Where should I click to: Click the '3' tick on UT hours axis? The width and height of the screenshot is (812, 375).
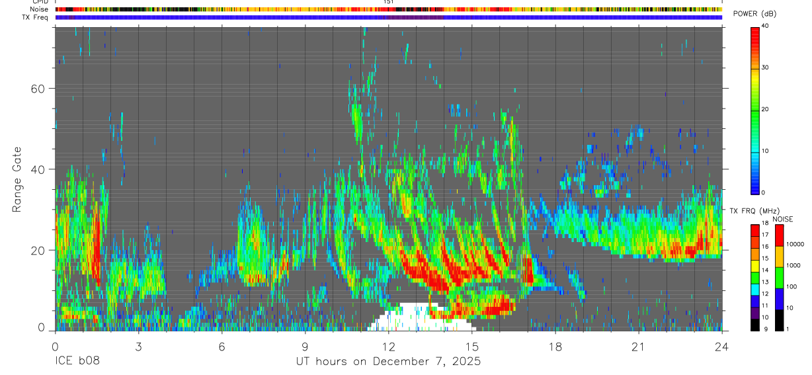click(138, 346)
